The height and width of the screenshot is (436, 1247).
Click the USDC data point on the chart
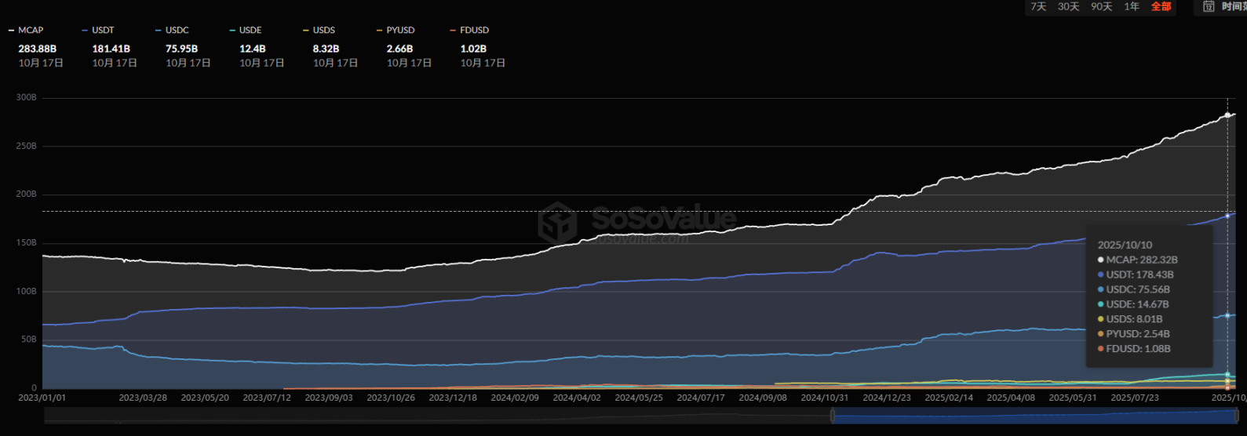pos(1227,316)
